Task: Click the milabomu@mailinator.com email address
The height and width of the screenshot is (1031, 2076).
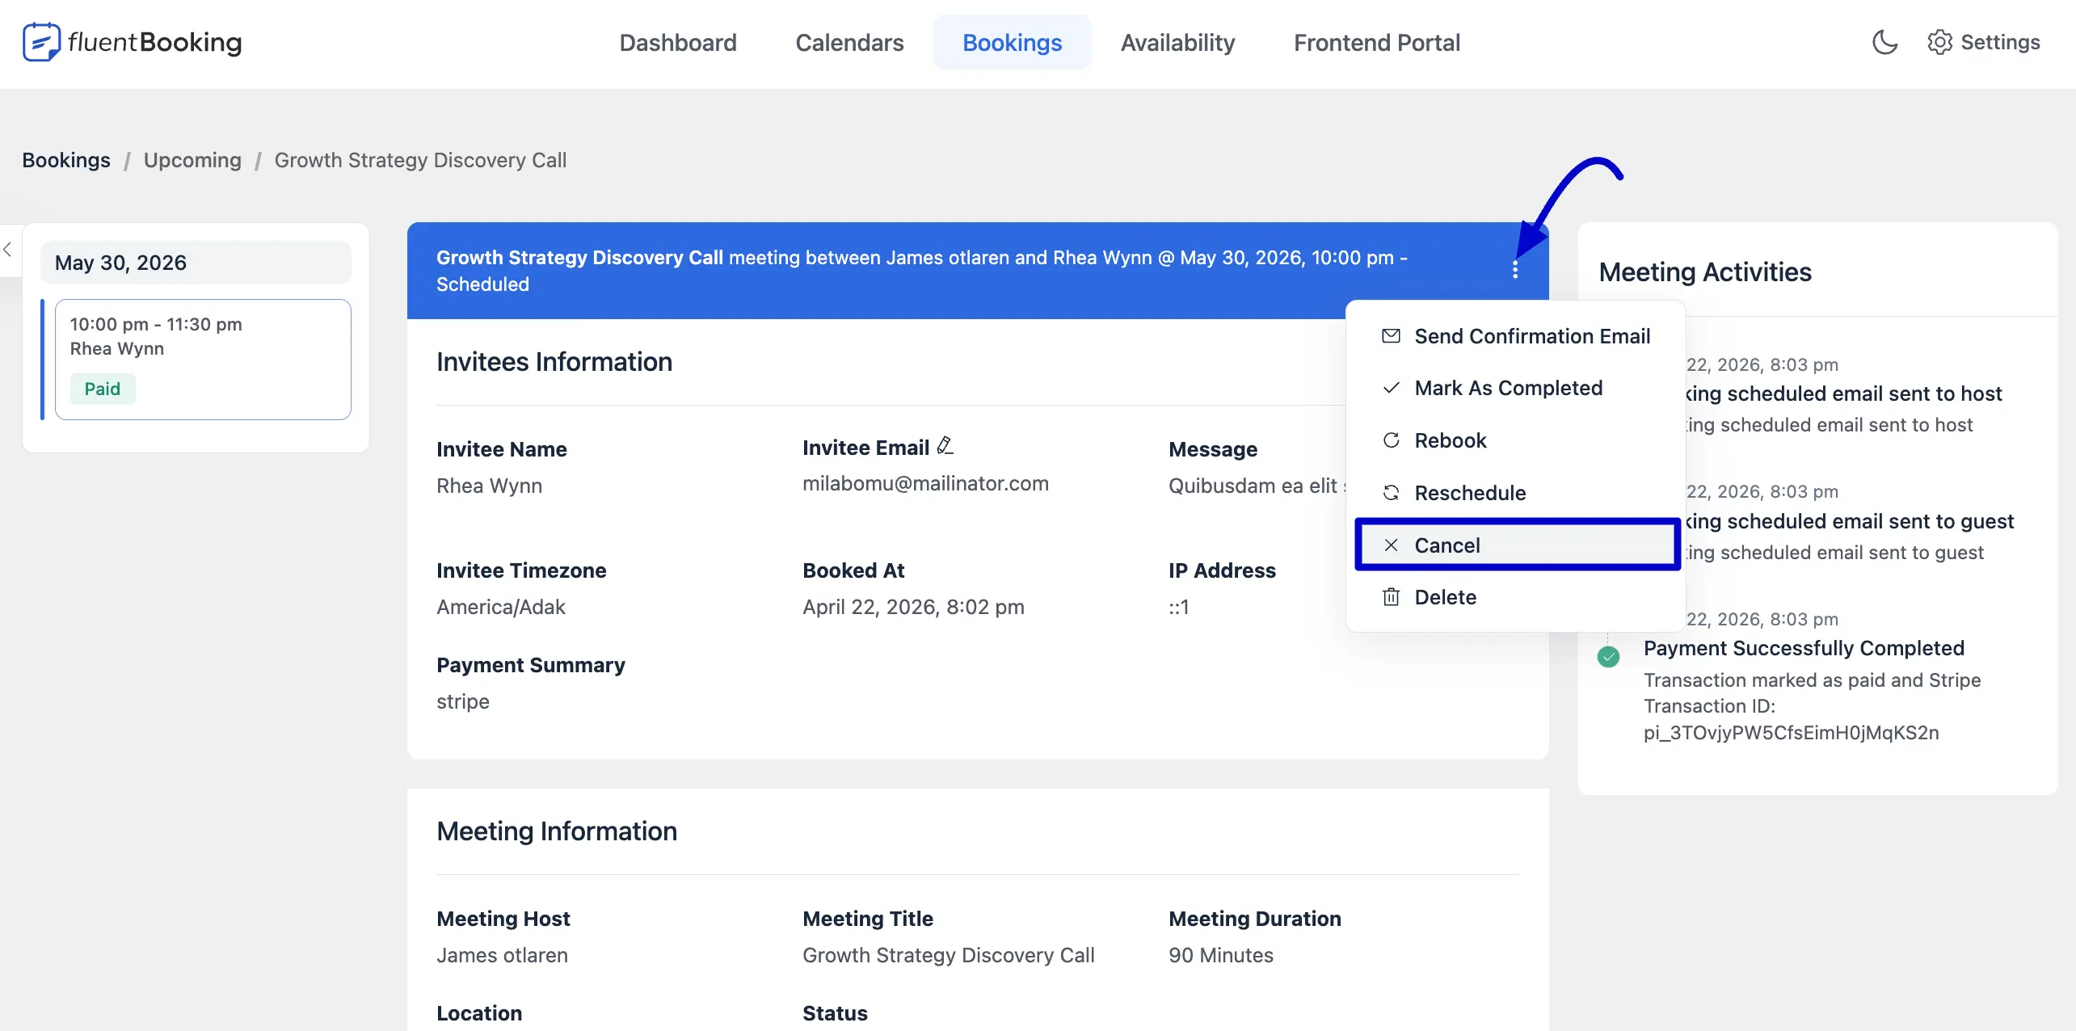Action: click(x=925, y=483)
